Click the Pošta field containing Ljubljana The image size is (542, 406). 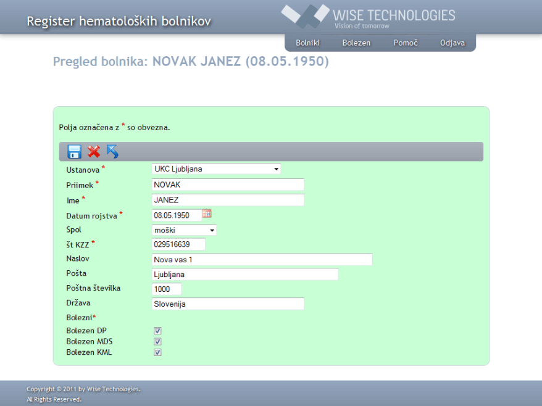pyautogui.click(x=245, y=275)
